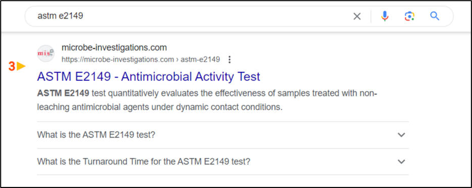
Task: Click the astm-e2149 breadcrumb path segment
Action: [200, 60]
